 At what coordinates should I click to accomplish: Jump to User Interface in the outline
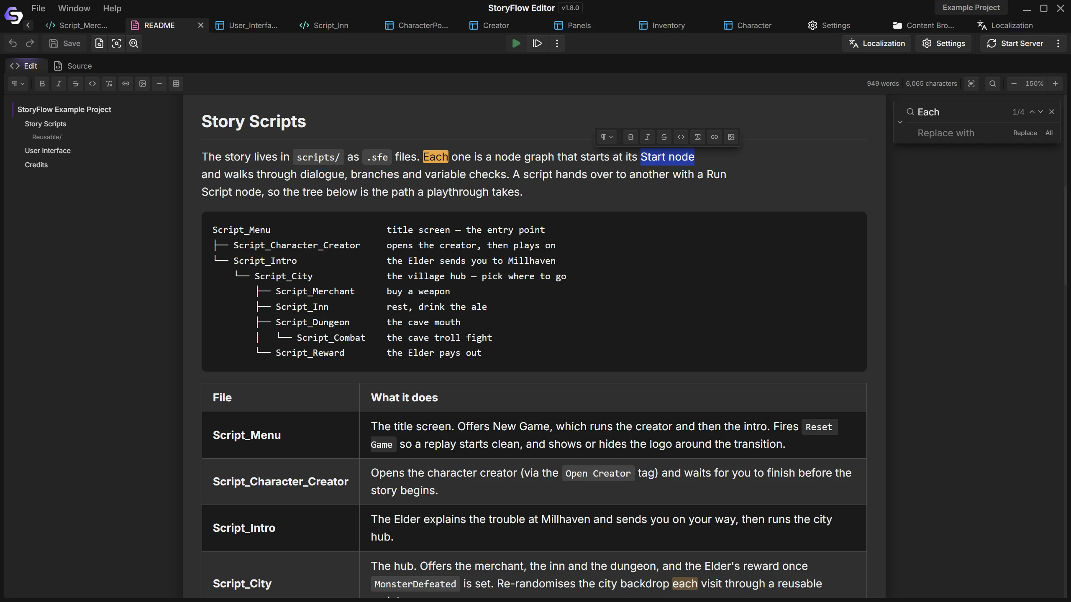coord(48,151)
